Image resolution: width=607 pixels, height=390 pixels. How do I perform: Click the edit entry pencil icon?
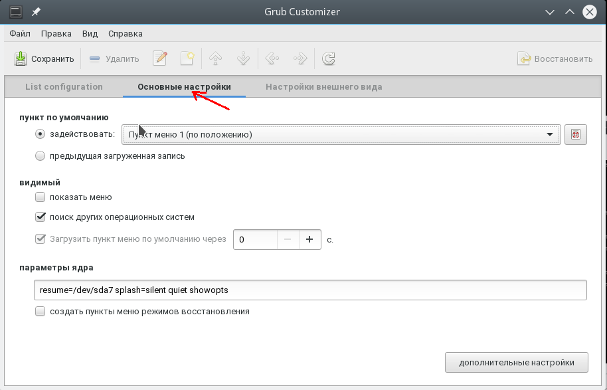(160, 58)
